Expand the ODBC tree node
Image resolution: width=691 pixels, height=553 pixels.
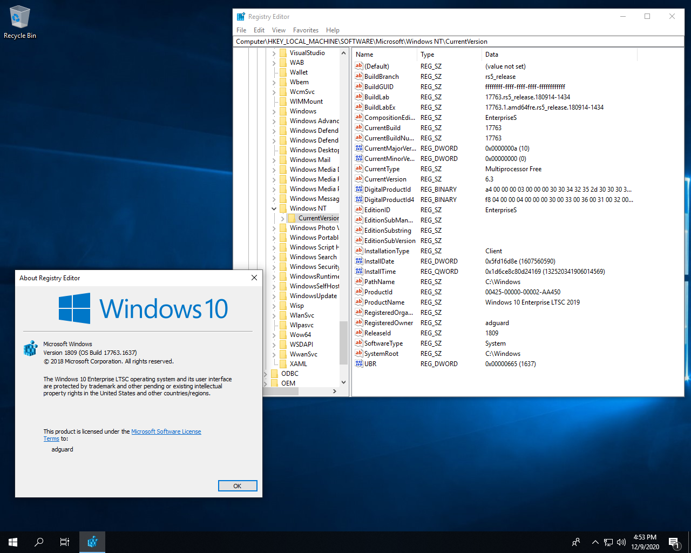point(266,374)
